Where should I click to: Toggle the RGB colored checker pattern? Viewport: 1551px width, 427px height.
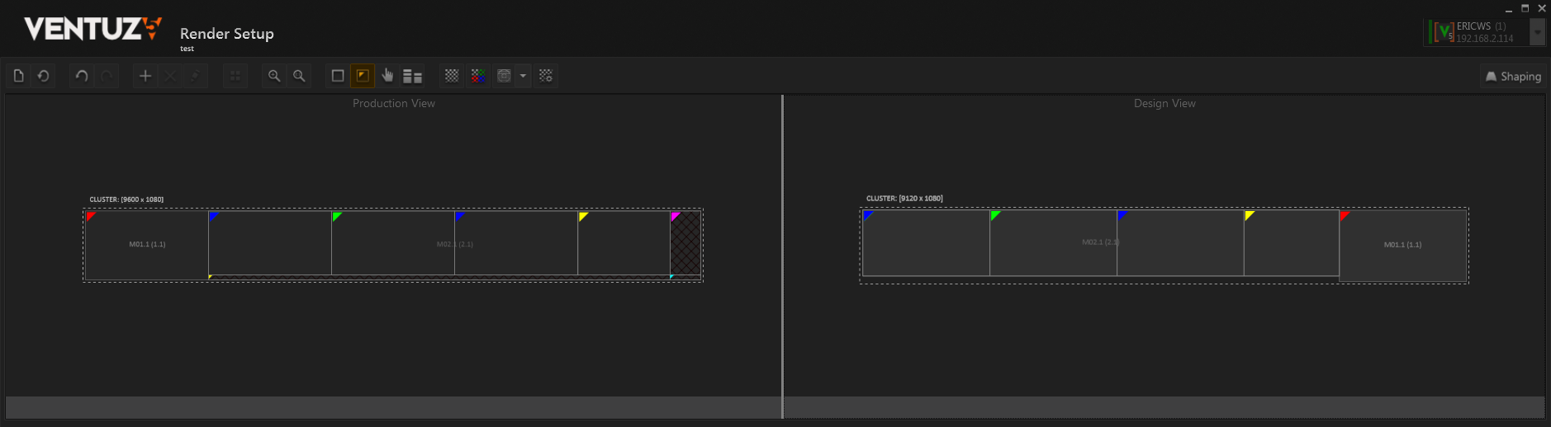click(477, 76)
